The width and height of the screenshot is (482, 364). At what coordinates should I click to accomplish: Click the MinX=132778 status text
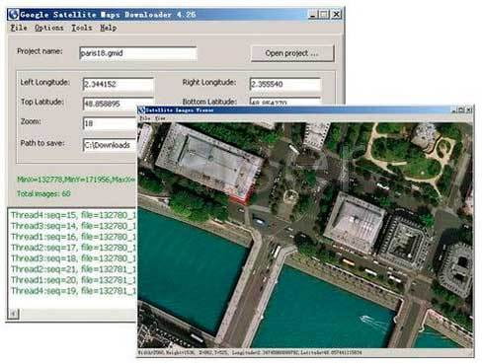point(76,180)
